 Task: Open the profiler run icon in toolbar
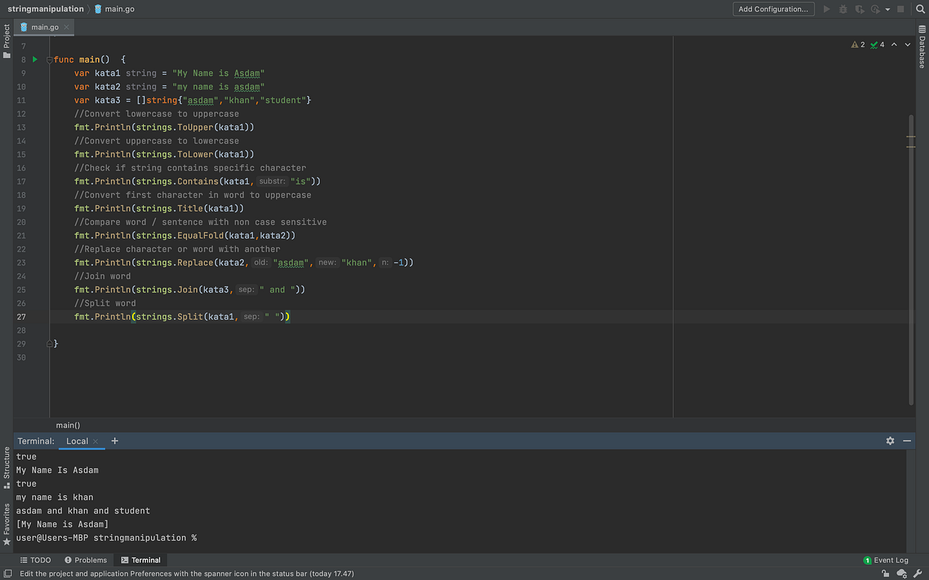pyautogui.click(x=875, y=9)
